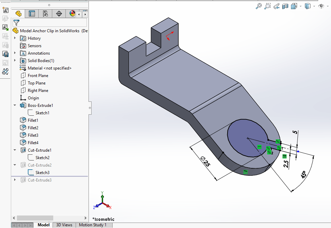Open the 3D Views tab
The image size is (331, 228).
(x=64, y=225)
